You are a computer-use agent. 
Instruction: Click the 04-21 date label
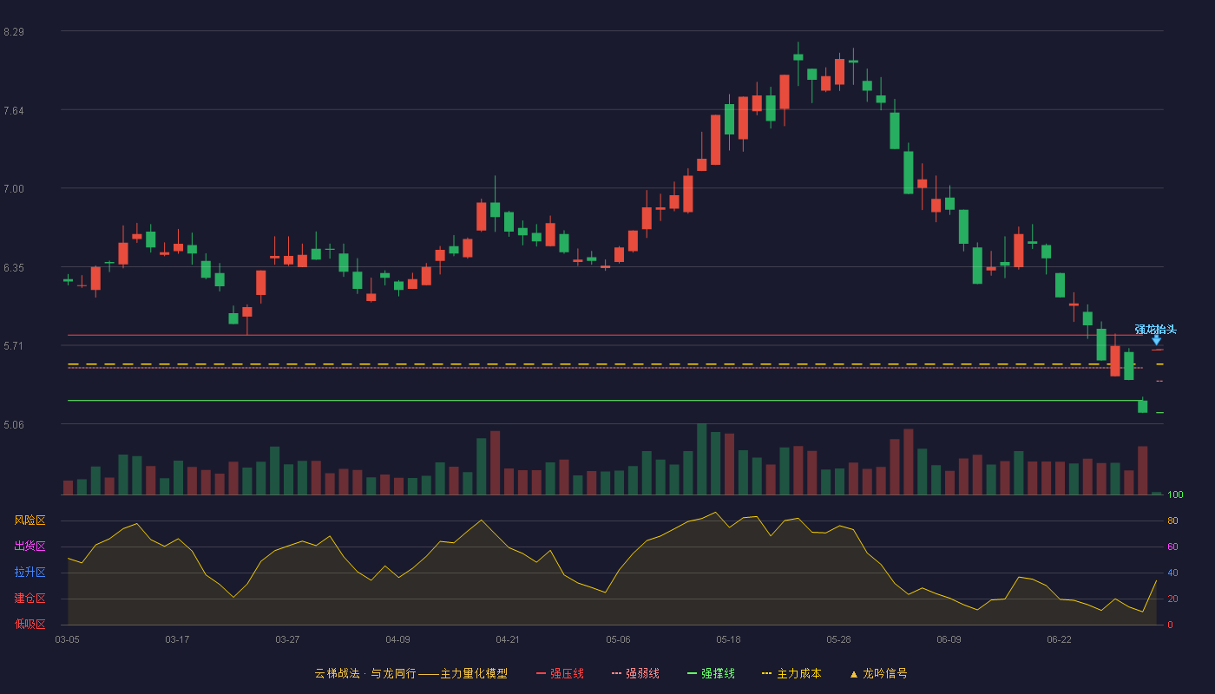[508, 639]
